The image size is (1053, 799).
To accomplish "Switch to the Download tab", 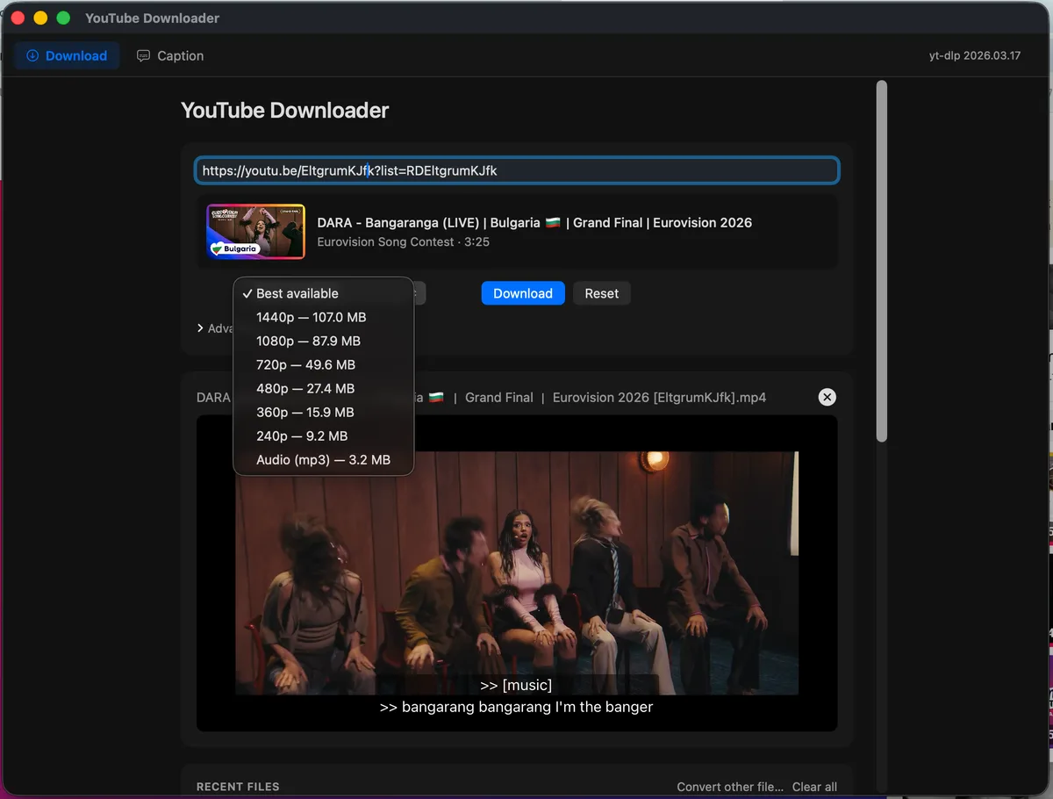I will pos(67,55).
